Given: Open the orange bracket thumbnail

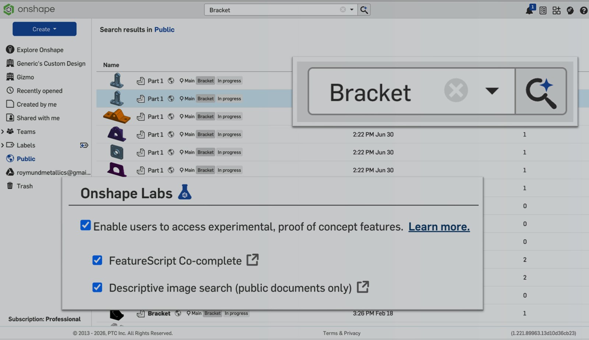Looking at the screenshot, I should 117,116.
